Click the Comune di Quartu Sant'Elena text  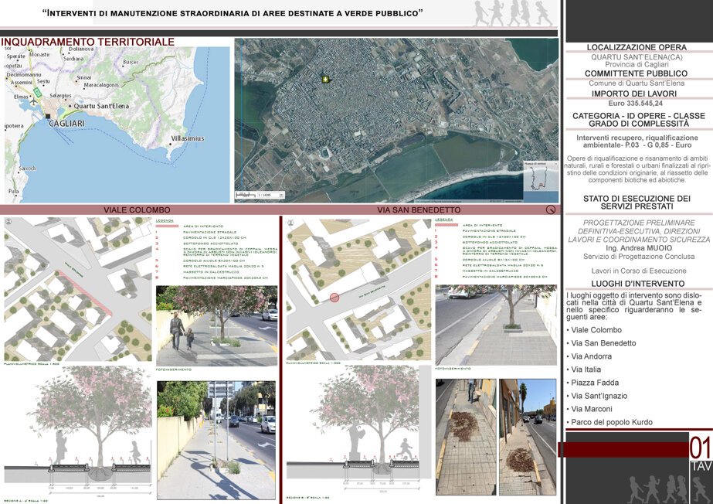click(x=637, y=83)
